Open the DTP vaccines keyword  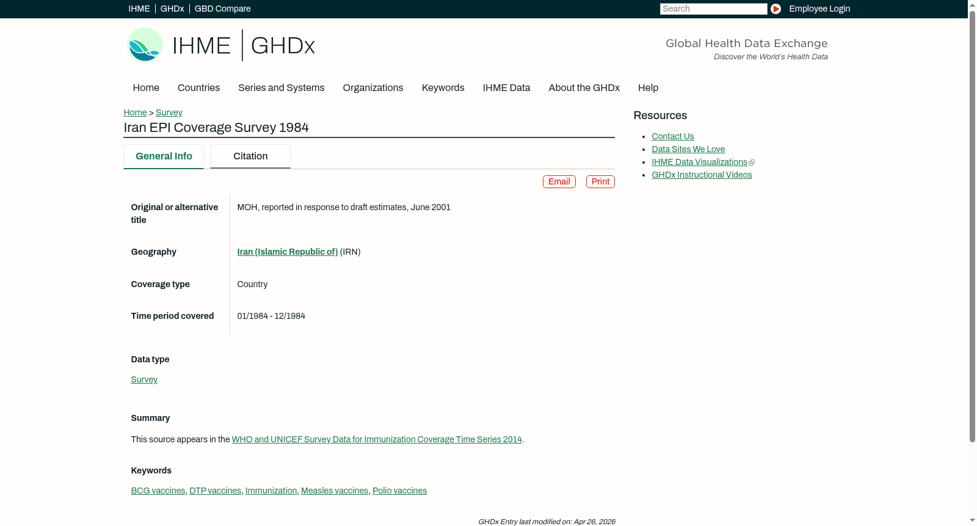(215, 491)
